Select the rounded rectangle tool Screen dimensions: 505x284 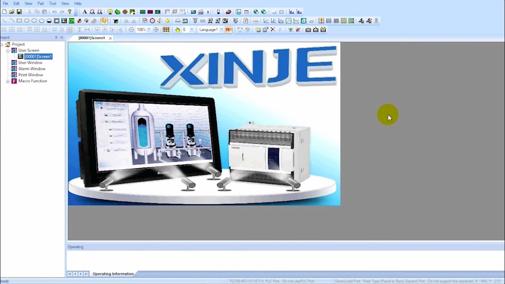(26, 21)
